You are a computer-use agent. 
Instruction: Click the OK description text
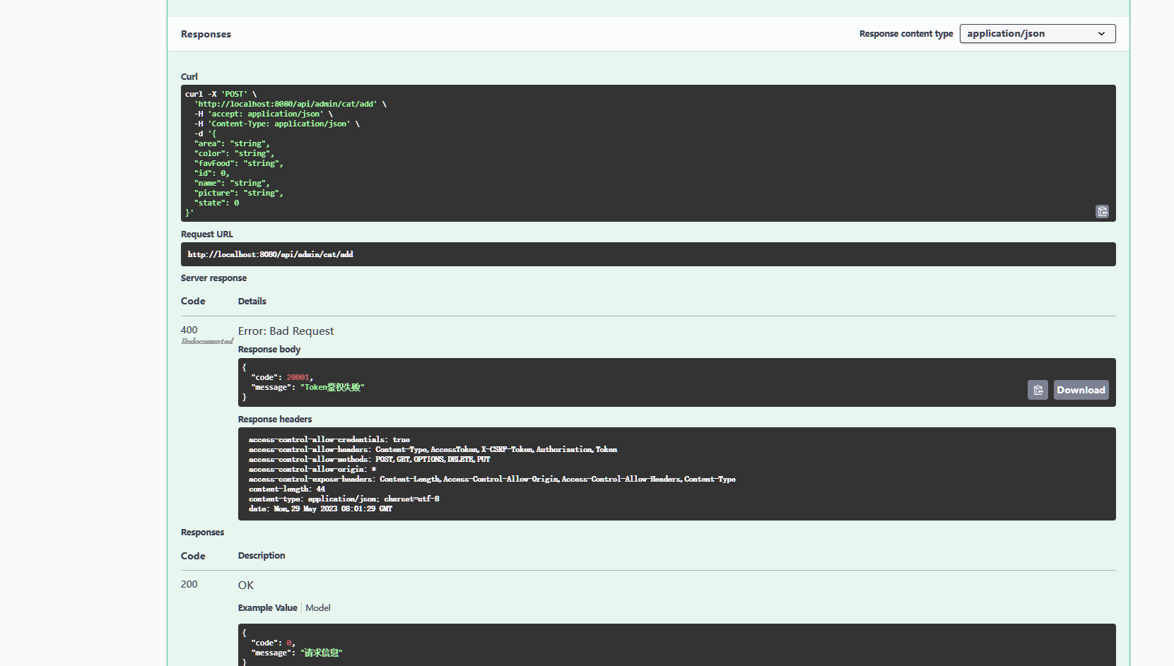click(246, 585)
